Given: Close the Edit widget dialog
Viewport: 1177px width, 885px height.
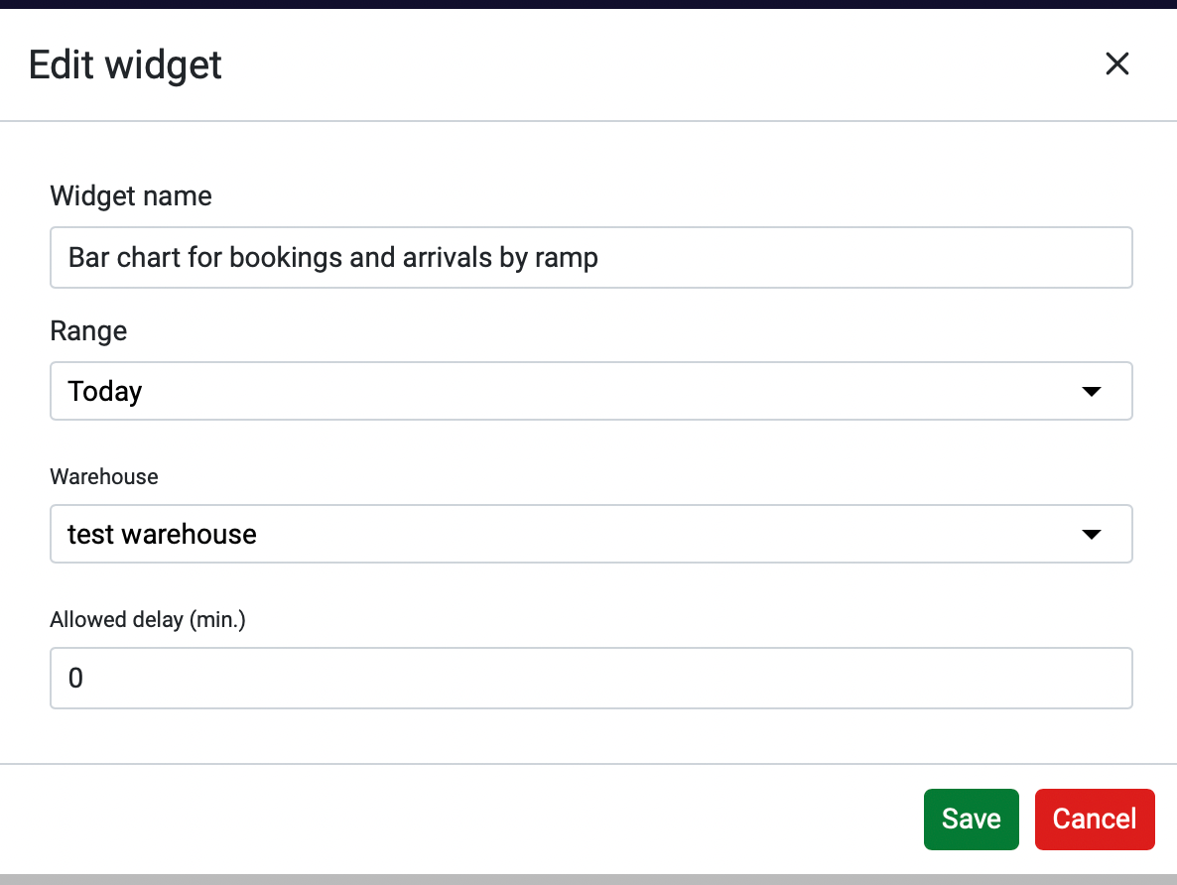Looking at the screenshot, I should click(1116, 63).
